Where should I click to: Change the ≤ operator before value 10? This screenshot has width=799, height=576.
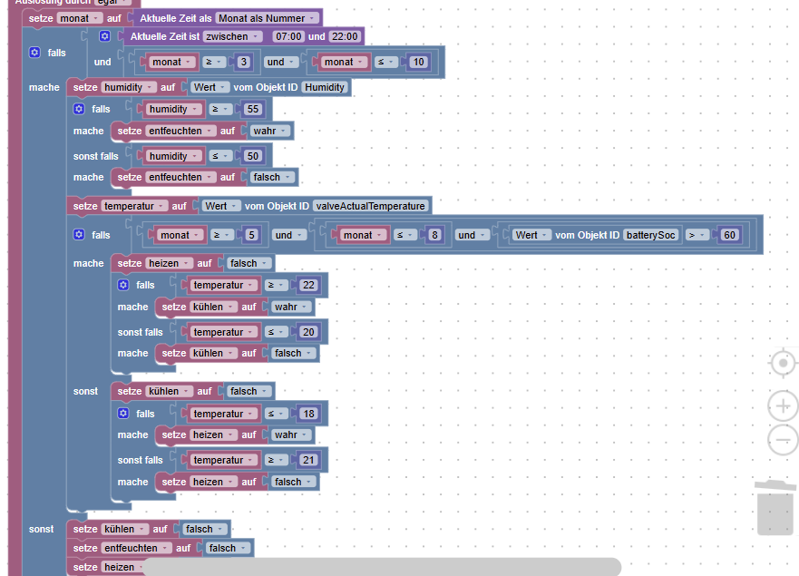[x=386, y=62]
